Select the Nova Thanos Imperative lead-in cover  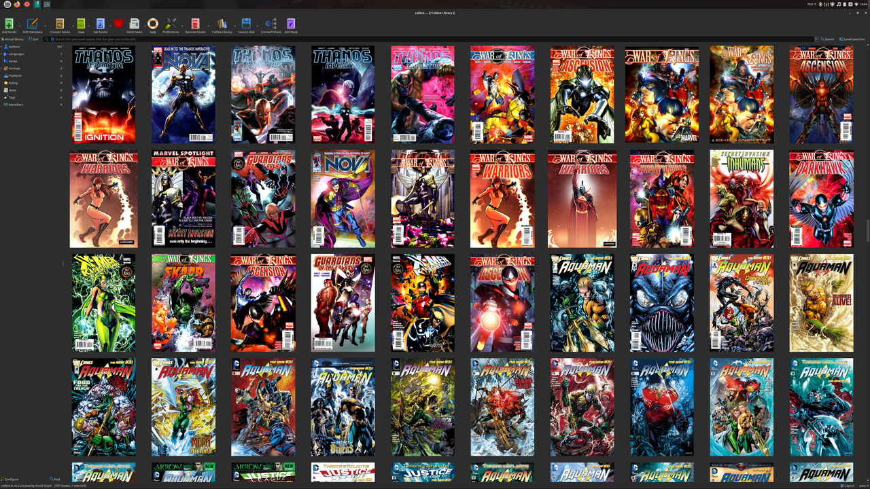[x=184, y=94]
